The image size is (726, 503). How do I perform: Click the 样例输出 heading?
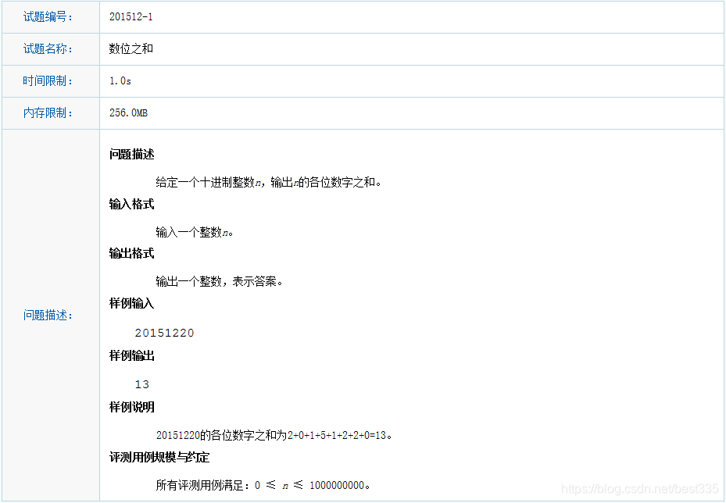[131, 356]
